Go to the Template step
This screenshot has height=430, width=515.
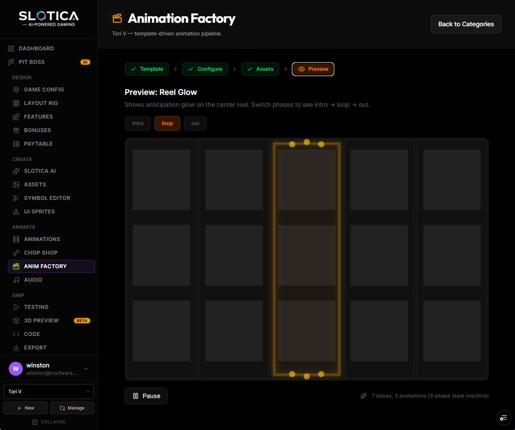pos(147,69)
